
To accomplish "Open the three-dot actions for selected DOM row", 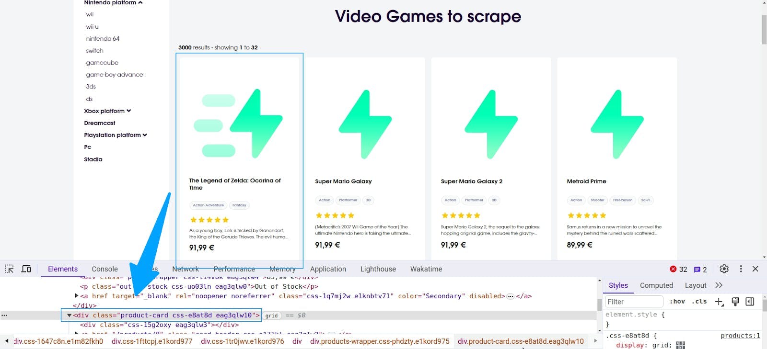I will [x=4, y=315].
